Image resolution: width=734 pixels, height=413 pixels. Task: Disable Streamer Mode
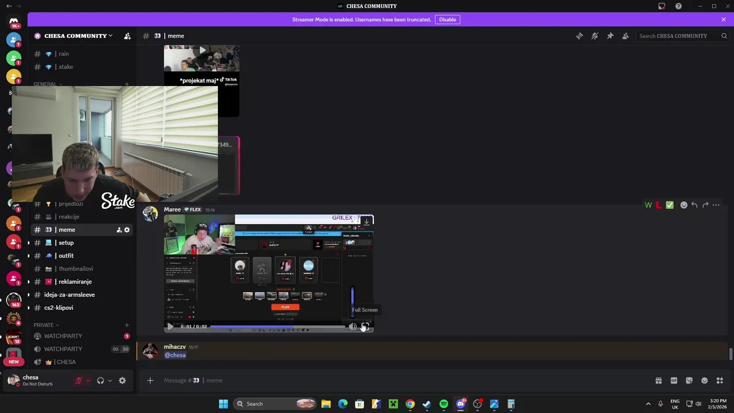(x=447, y=20)
